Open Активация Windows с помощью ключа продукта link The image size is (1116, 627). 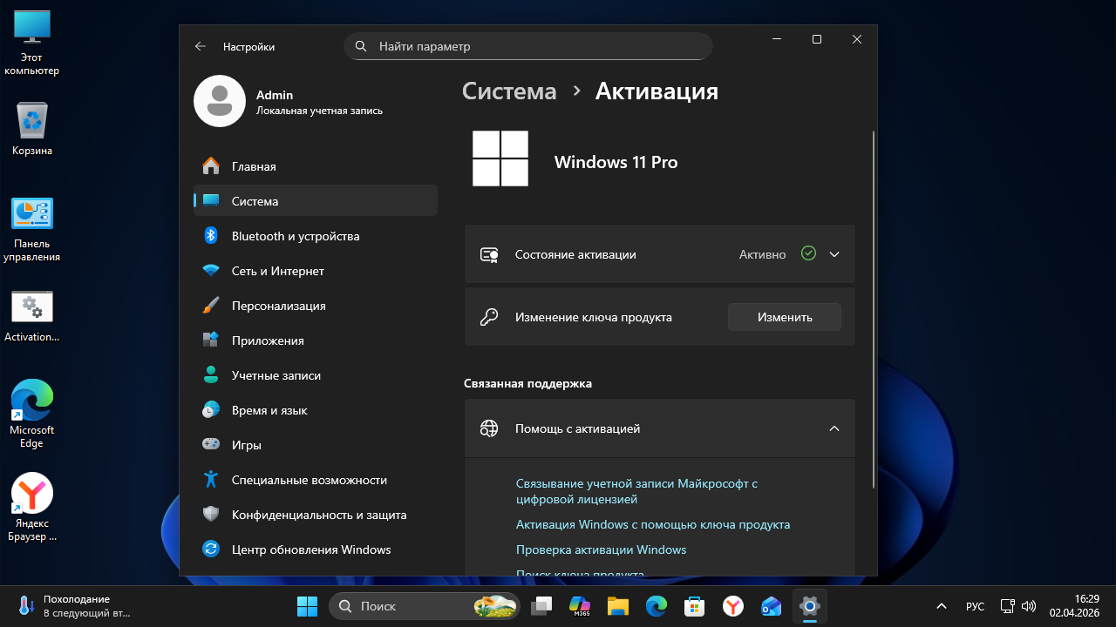click(652, 524)
